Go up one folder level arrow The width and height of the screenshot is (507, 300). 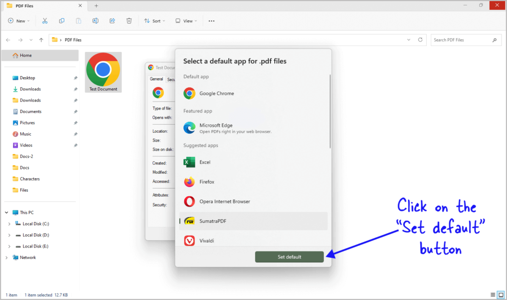tap(41, 40)
